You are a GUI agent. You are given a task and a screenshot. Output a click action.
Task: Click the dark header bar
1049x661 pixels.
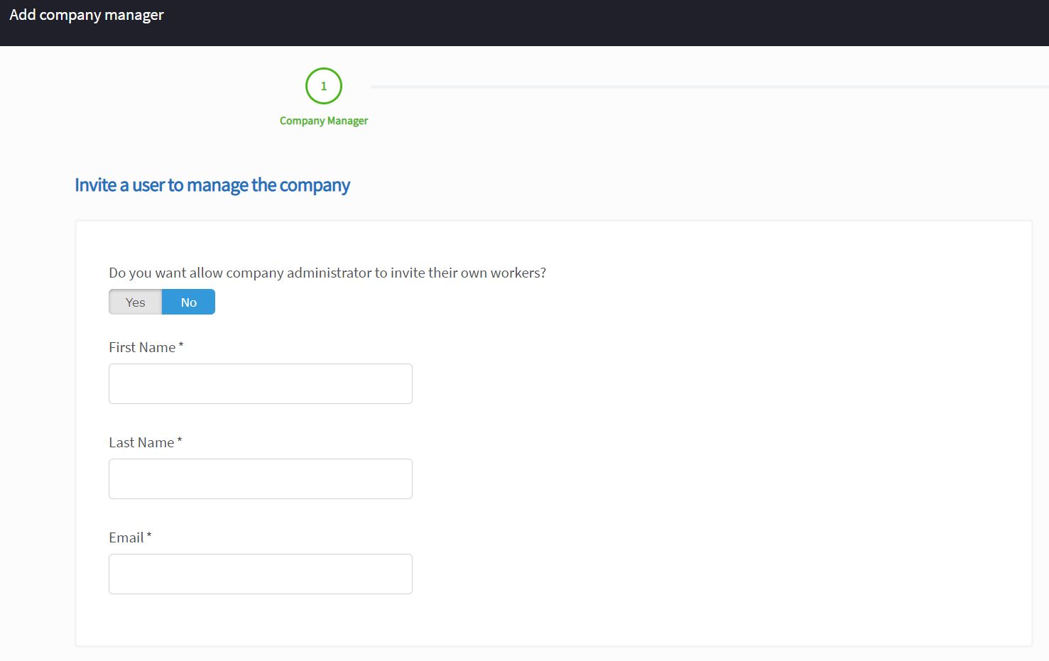tap(568, 23)
